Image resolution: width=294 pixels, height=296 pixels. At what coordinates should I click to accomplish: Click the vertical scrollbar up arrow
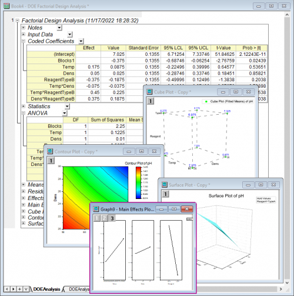(287, 15)
